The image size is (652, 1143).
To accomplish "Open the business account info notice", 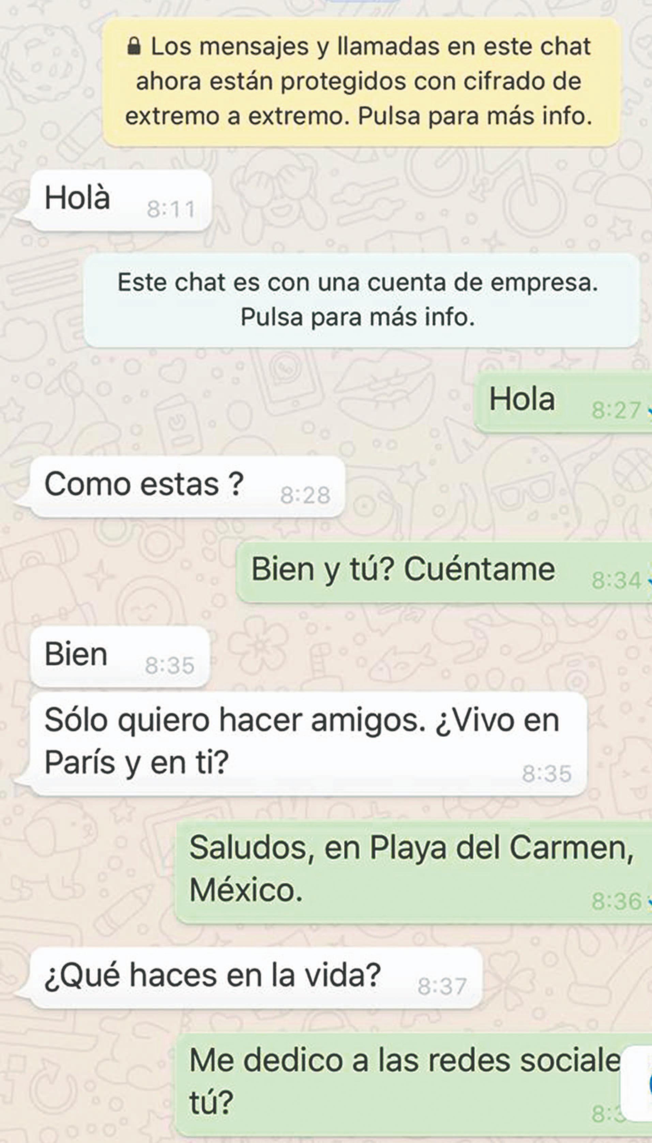I will tap(361, 300).
